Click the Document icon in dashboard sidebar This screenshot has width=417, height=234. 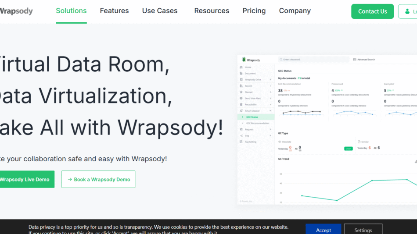pyautogui.click(x=241, y=73)
